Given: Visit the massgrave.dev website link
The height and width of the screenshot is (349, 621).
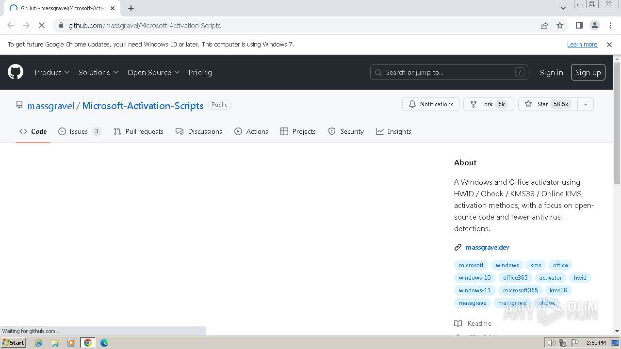Looking at the screenshot, I should 488,247.
